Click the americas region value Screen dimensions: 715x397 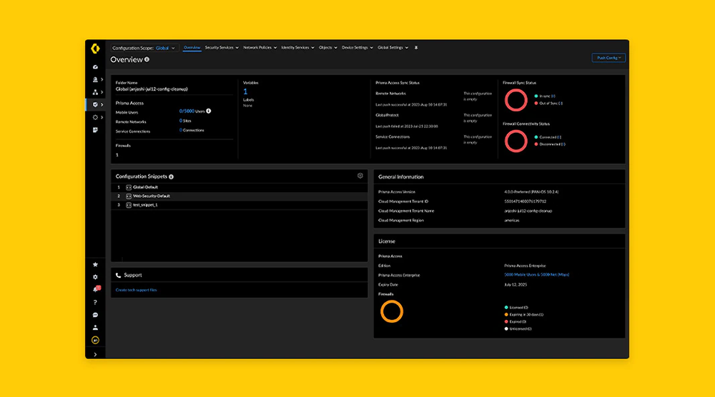tap(512, 221)
